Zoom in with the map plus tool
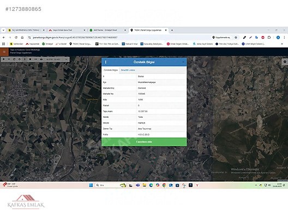288x216 pixels. 4,59
